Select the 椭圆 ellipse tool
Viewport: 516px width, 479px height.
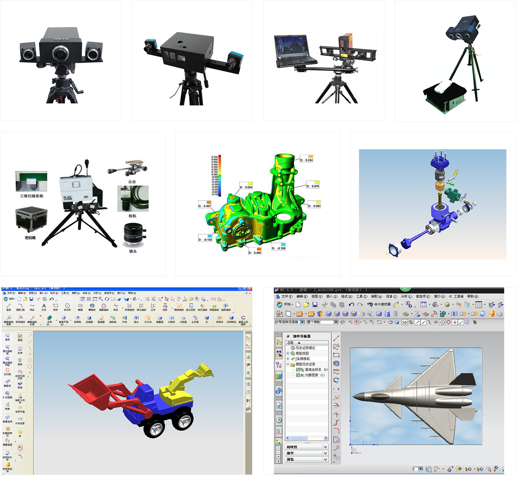(x=80, y=307)
